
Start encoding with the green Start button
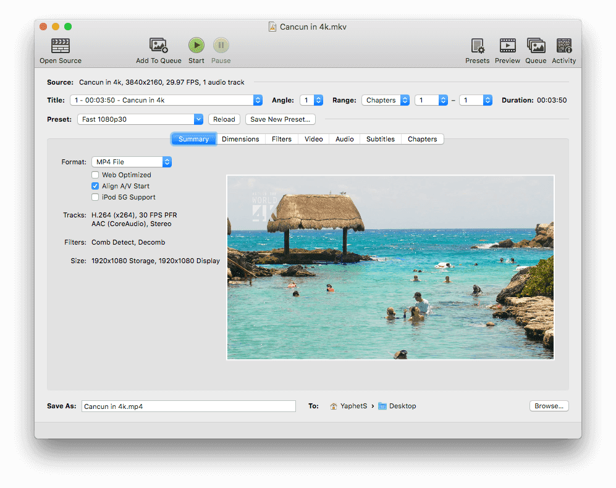point(196,45)
